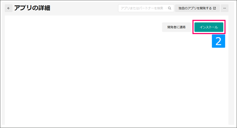237x128 pixels.
Task: Open the three-dot more options menu
Action: pos(224,8)
